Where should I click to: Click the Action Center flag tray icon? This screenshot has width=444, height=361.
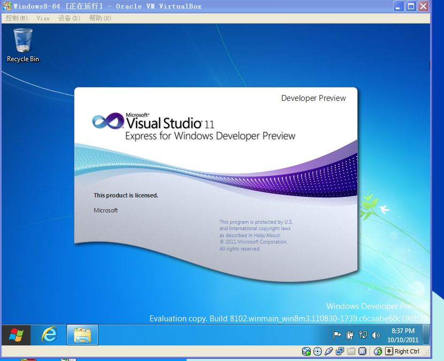coord(337,335)
